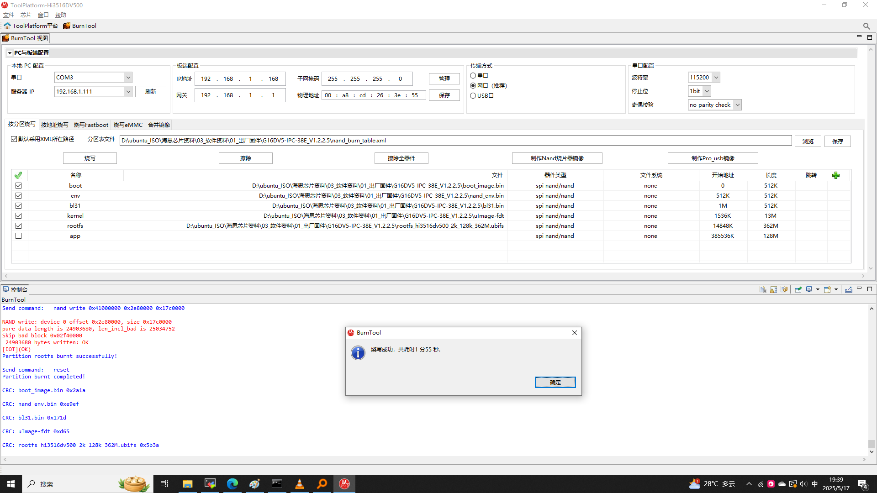Click the Open Console icon

tap(827, 289)
